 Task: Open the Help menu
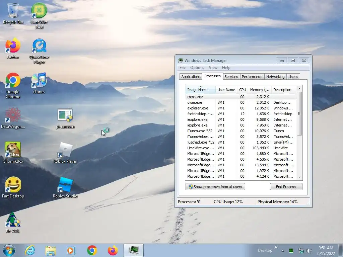coord(226,68)
